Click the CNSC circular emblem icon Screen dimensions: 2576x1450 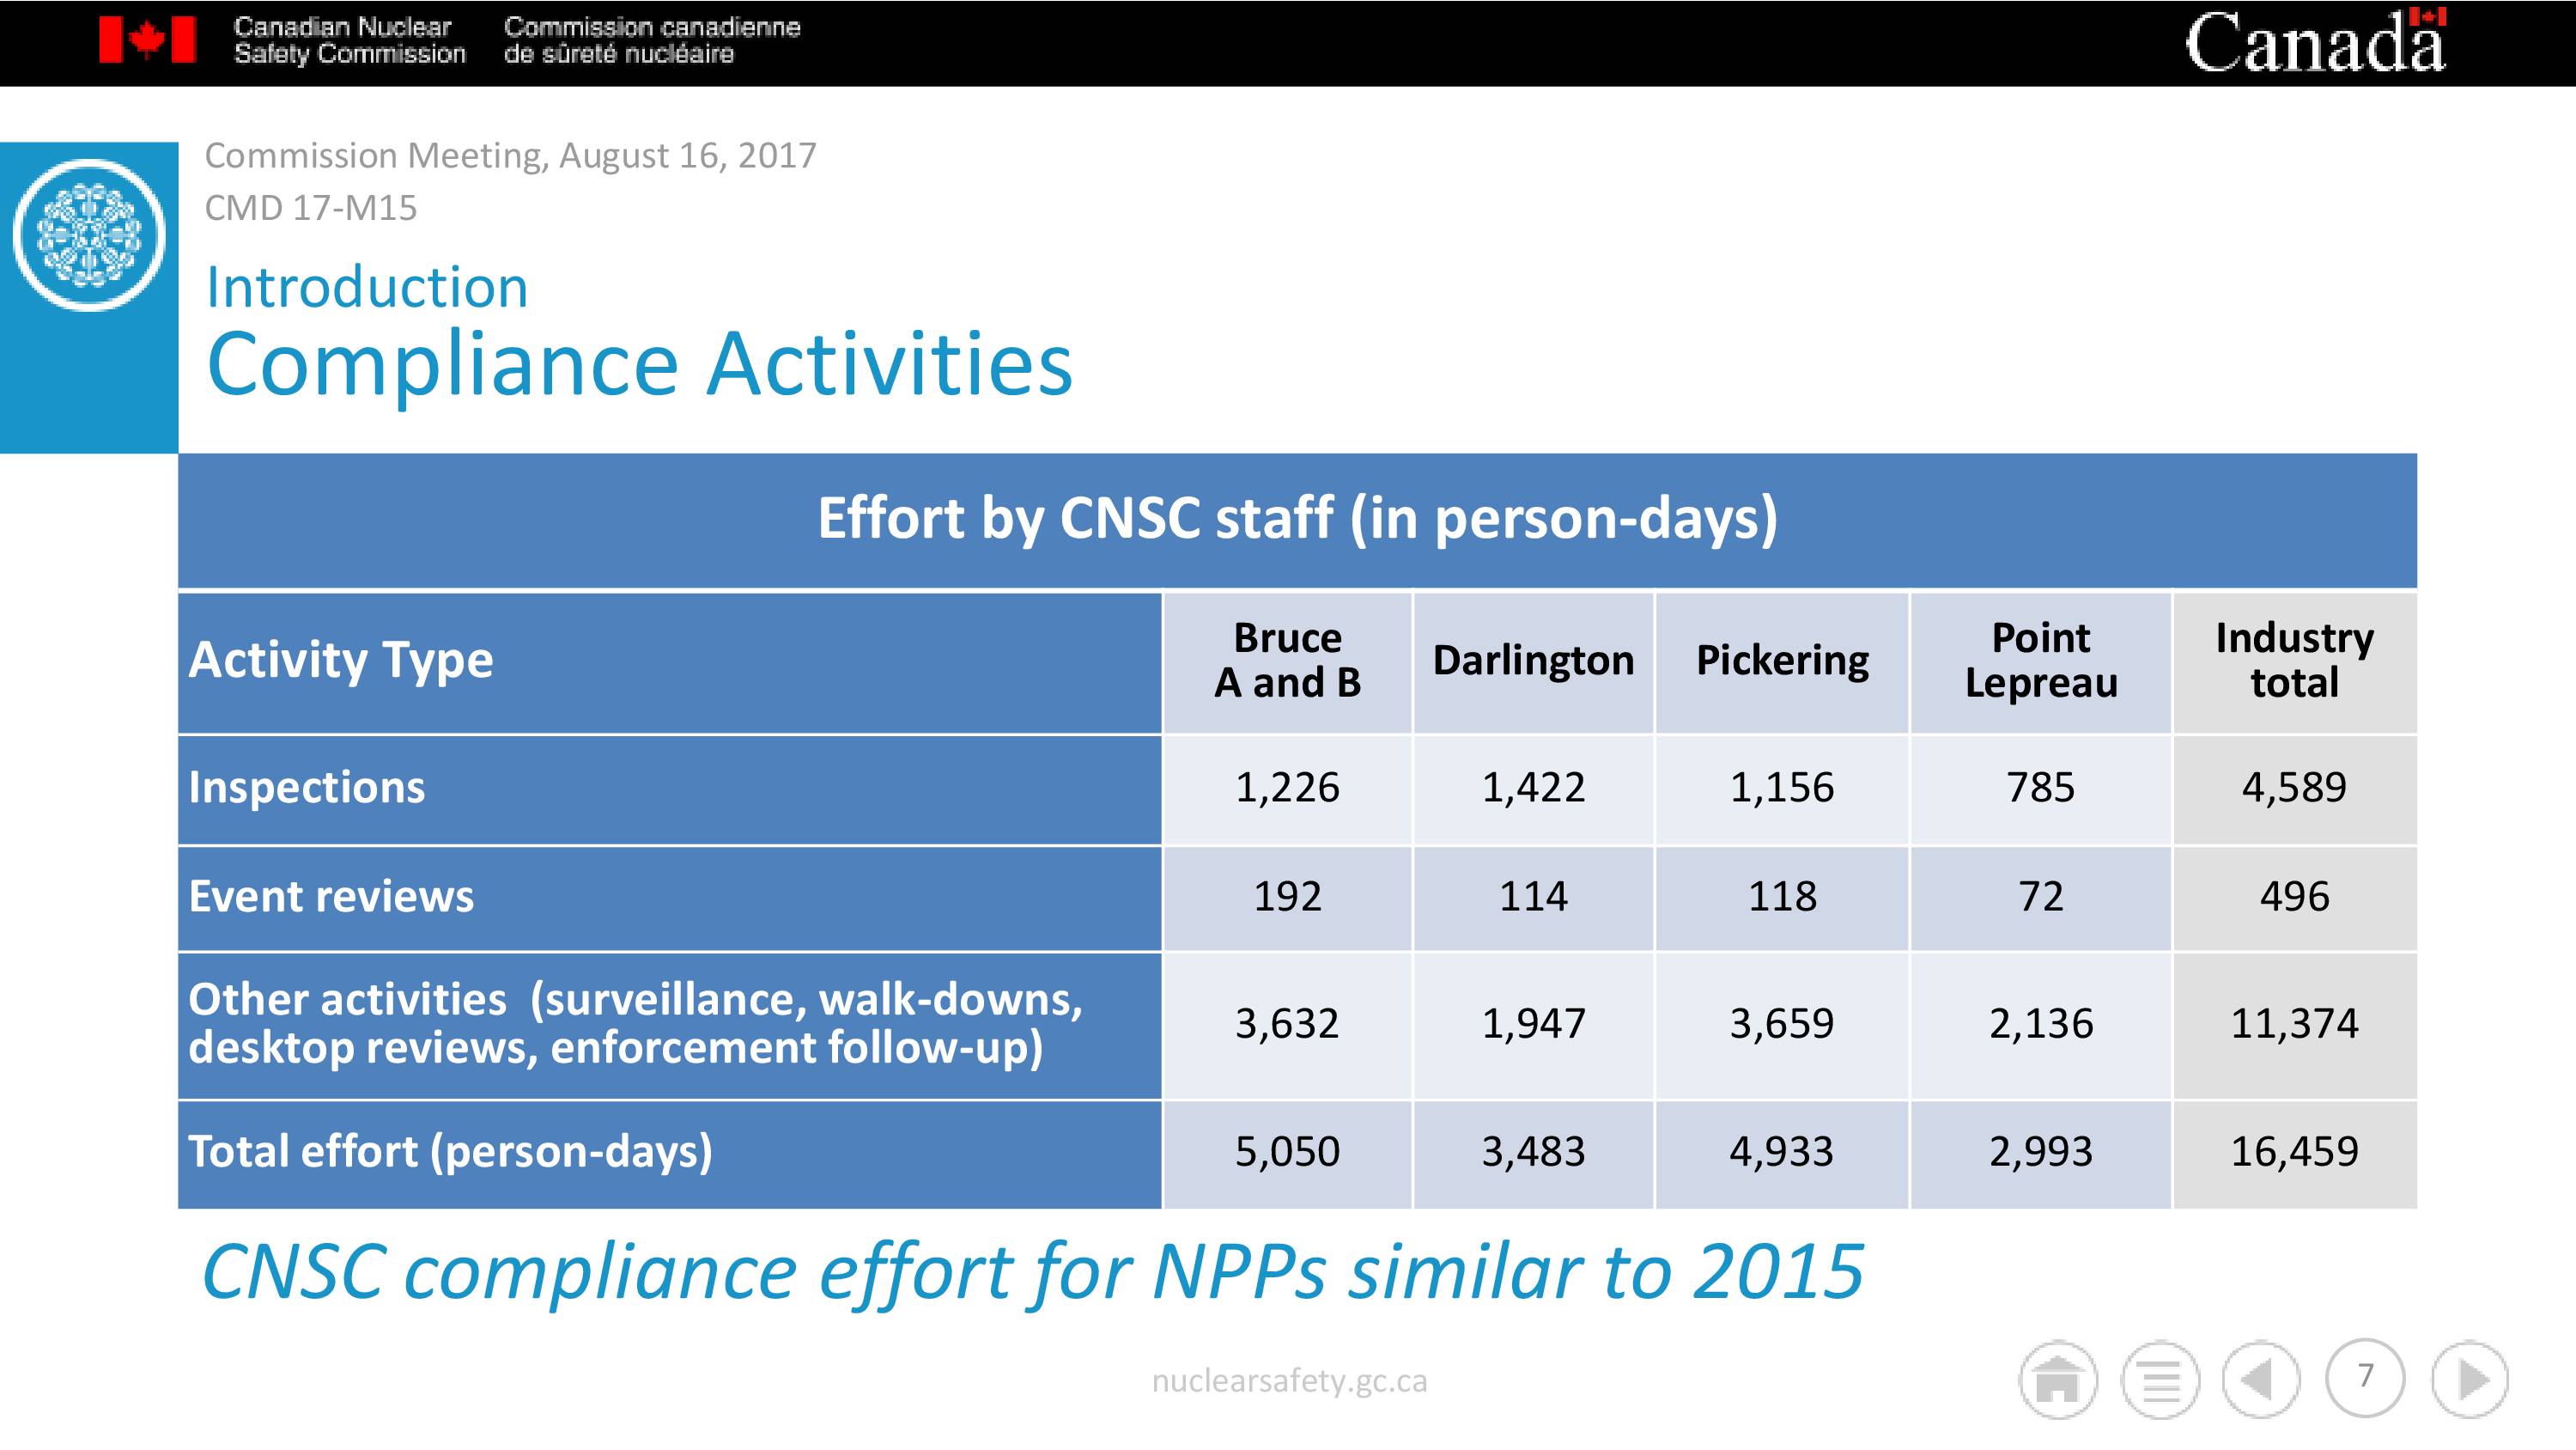pyautogui.click(x=89, y=235)
